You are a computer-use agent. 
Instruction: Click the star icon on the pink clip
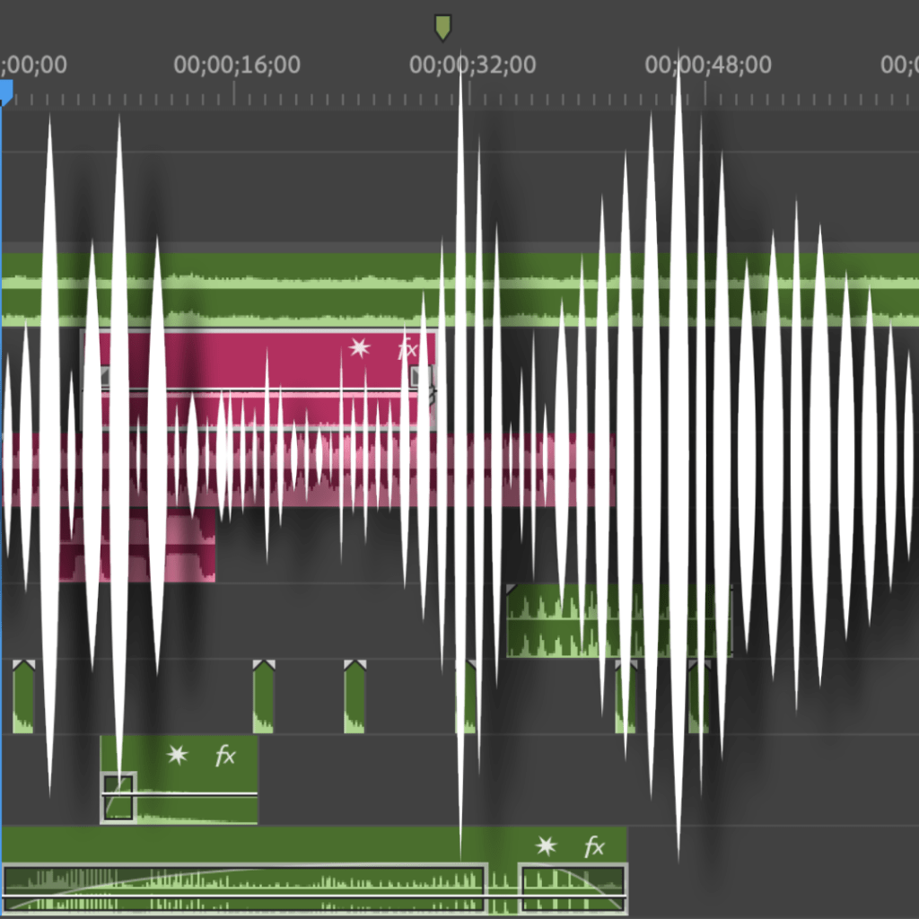(360, 347)
